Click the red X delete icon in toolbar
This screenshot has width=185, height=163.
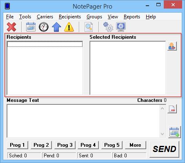[x=11, y=27]
